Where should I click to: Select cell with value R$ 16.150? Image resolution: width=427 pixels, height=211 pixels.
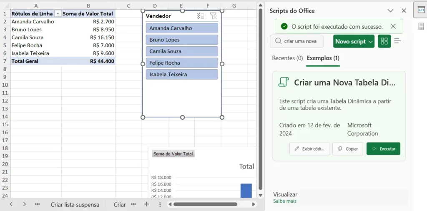88,37
